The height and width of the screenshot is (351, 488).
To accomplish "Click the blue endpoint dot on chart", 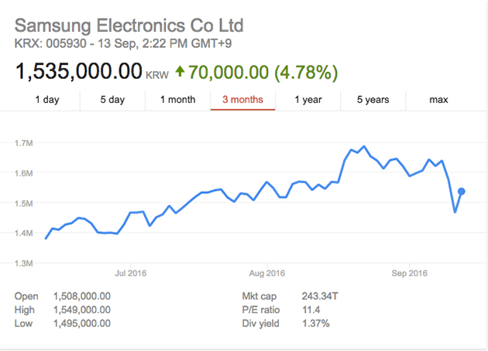I will point(461,191).
